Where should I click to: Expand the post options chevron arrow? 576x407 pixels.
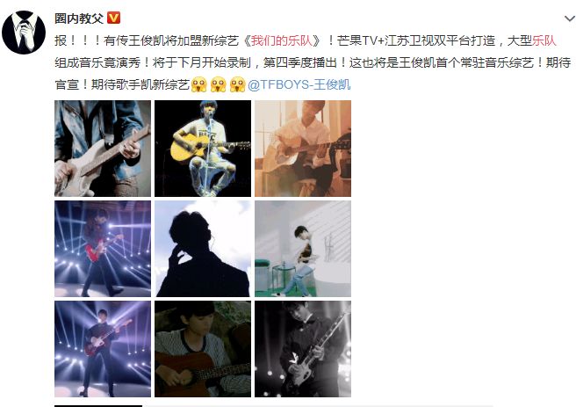coord(569,18)
